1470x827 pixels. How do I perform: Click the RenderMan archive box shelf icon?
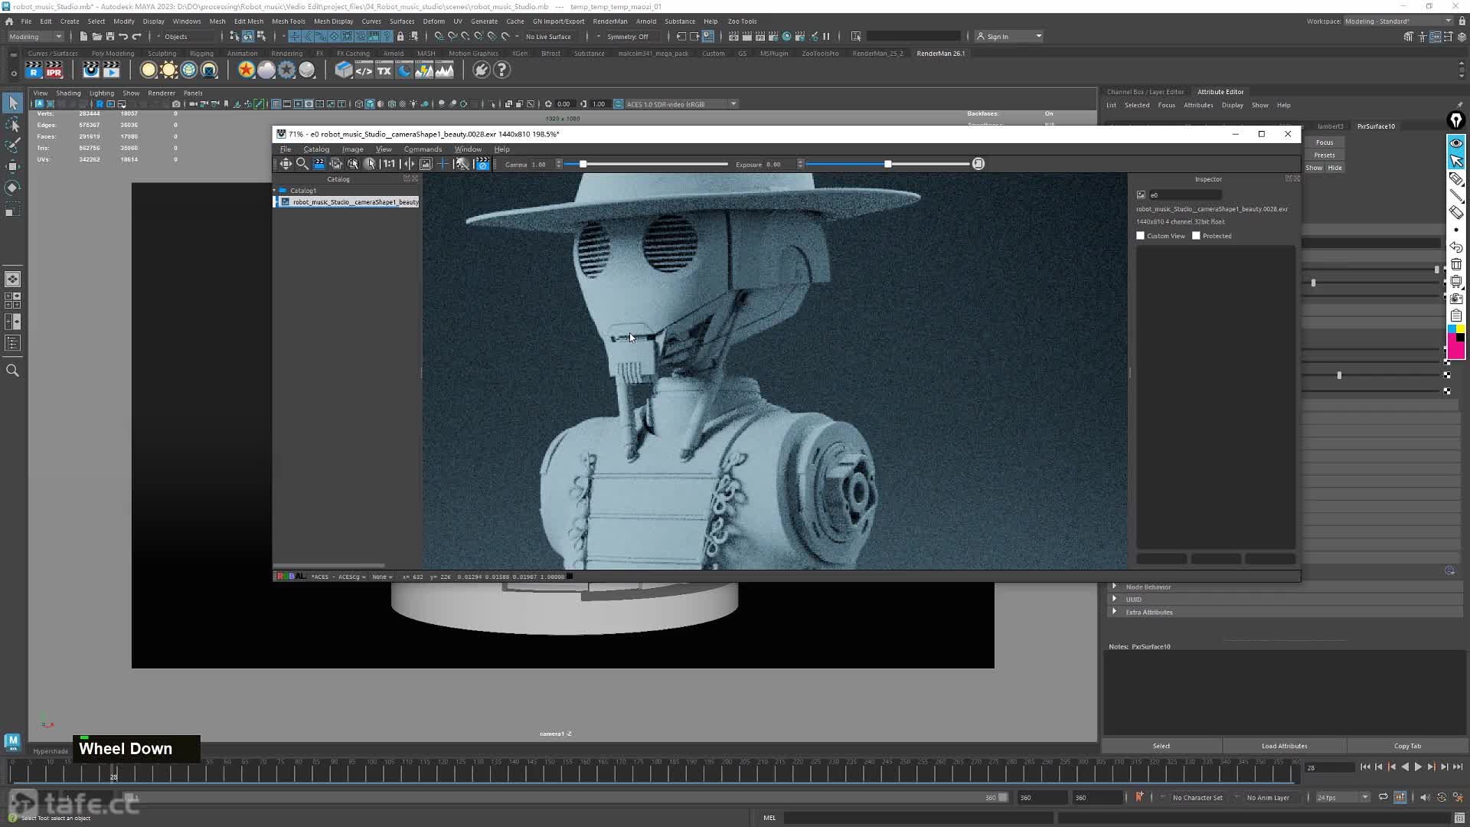(x=344, y=70)
